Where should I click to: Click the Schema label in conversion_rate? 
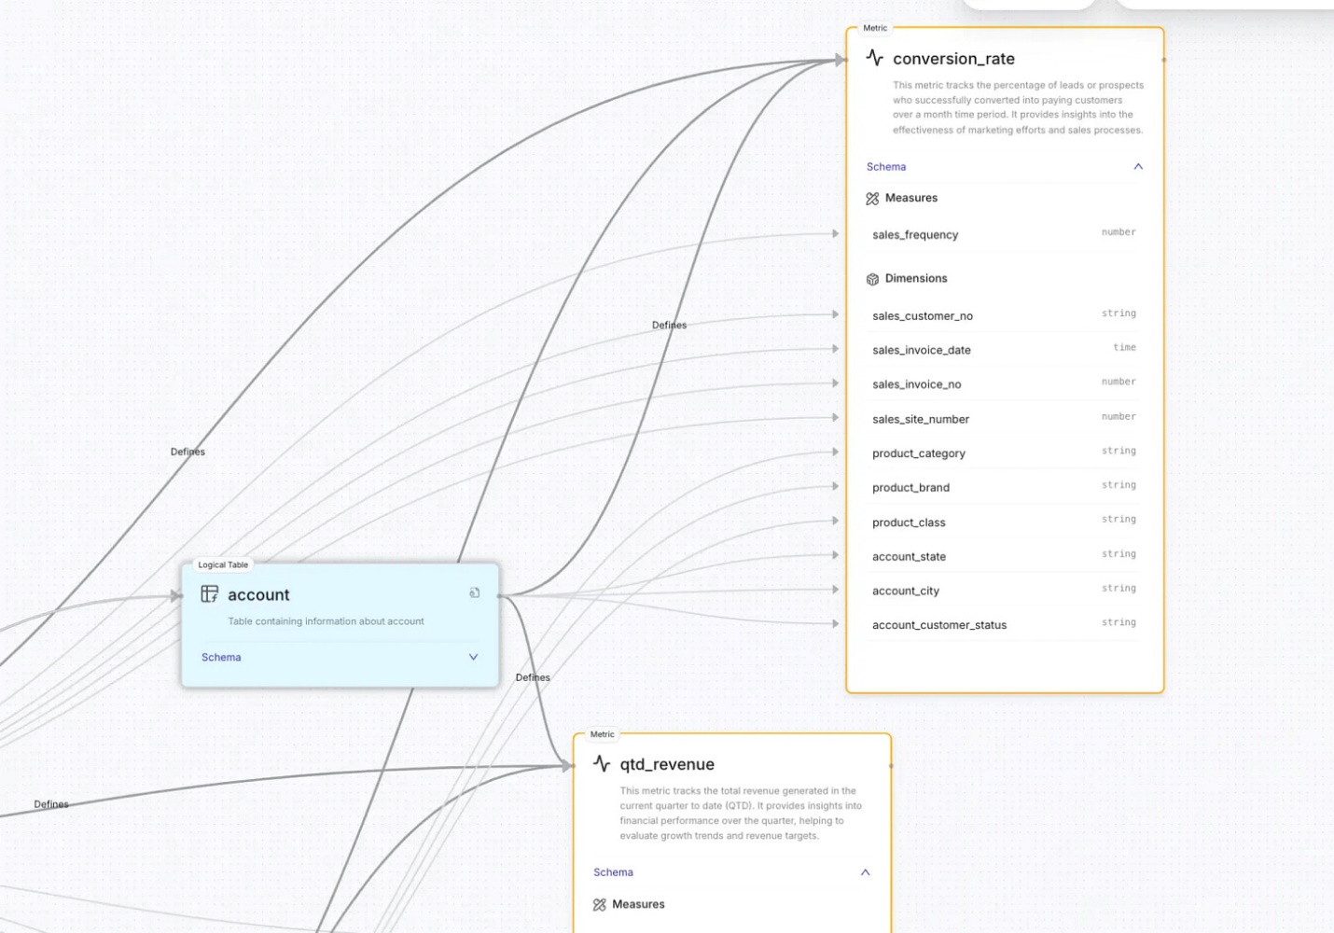(886, 167)
